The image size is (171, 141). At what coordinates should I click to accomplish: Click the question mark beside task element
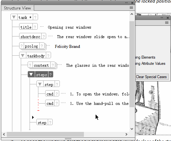[35, 17]
